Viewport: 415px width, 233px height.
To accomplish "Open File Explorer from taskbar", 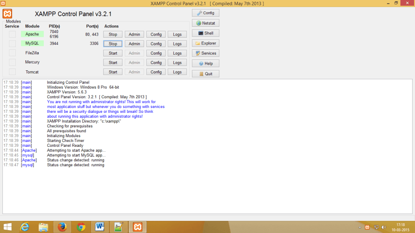I will coord(43,227).
